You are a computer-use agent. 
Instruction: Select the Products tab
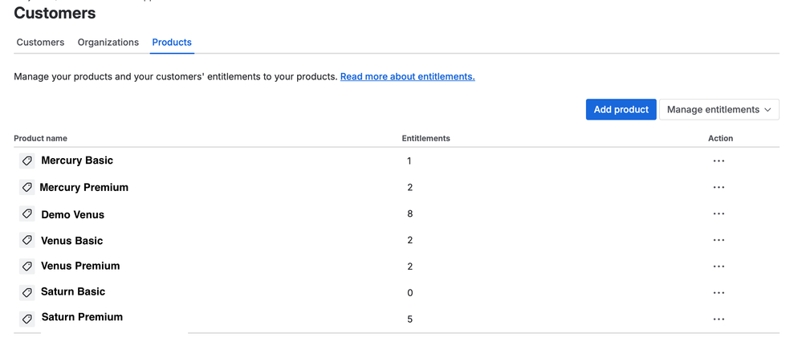[172, 43]
